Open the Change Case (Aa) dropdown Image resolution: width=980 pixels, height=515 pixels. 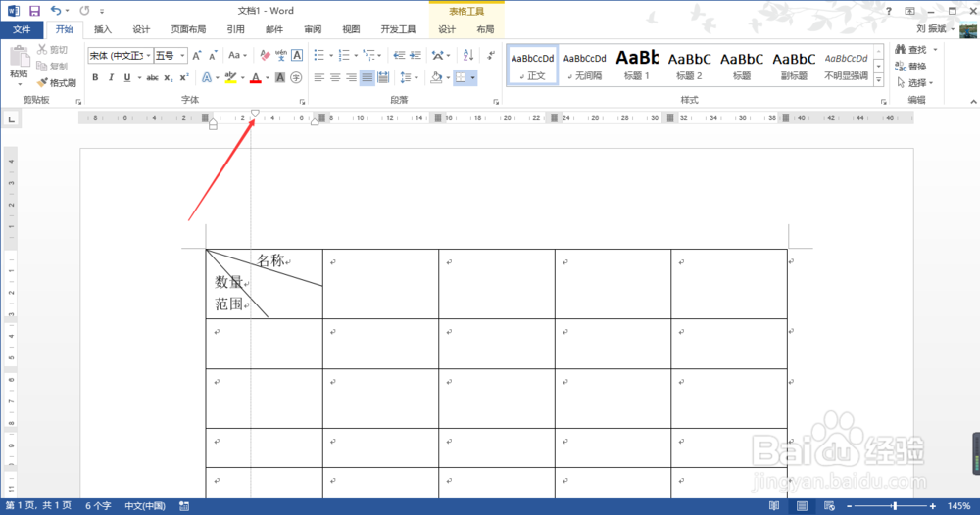(x=237, y=56)
